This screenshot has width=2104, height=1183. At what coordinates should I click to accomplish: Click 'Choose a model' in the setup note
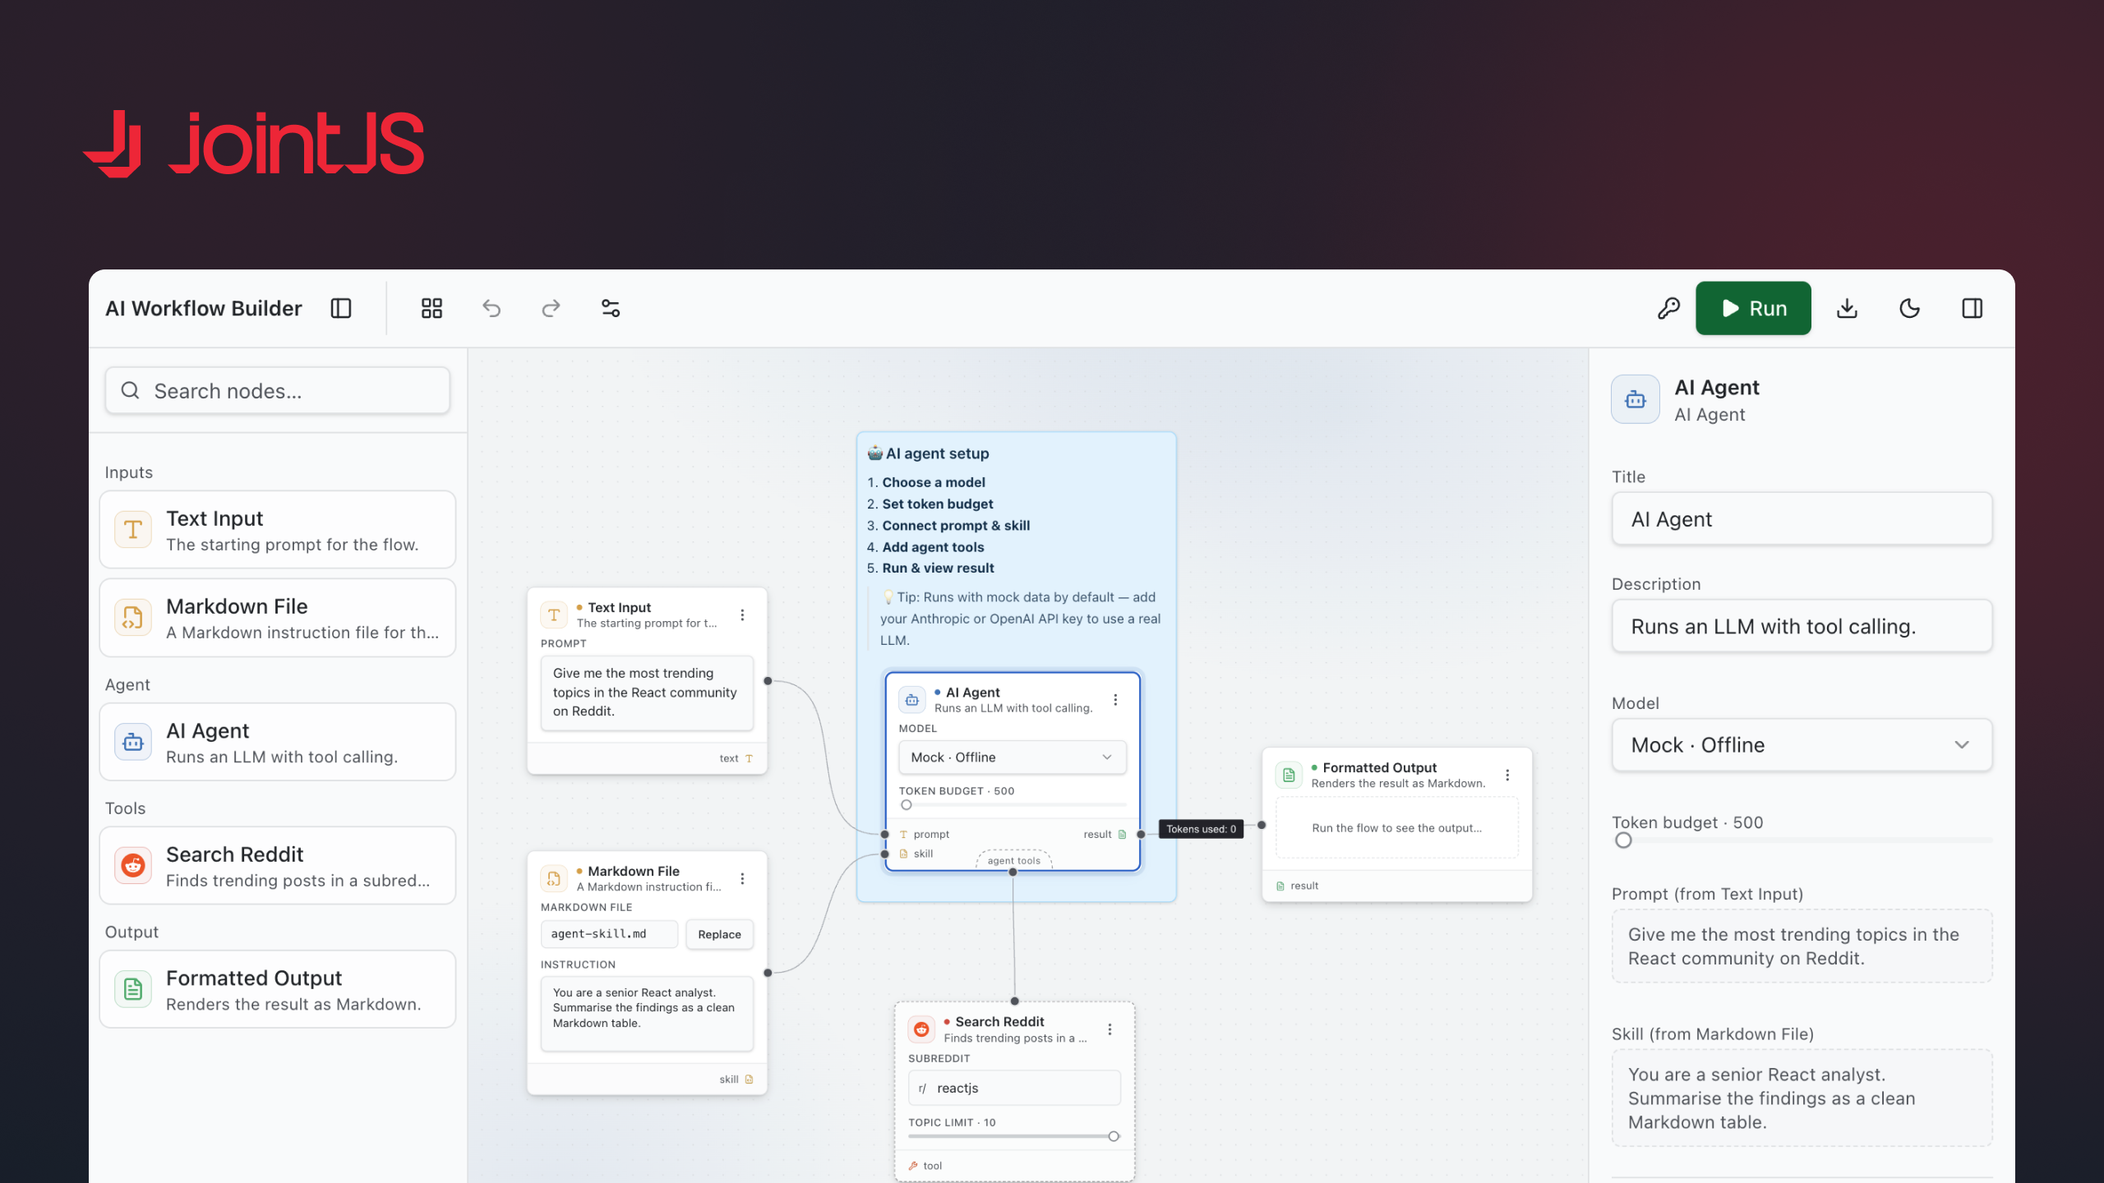click(x=934, y=482)
